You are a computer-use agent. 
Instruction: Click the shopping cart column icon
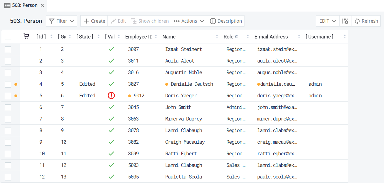pyautogui.click(x=26, y=36)
